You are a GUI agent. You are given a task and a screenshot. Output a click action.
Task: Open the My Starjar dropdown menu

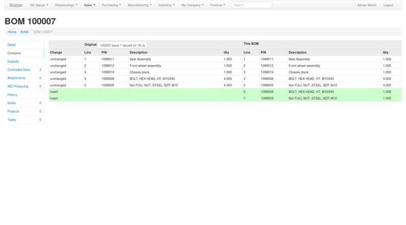(x=39, y=5)
